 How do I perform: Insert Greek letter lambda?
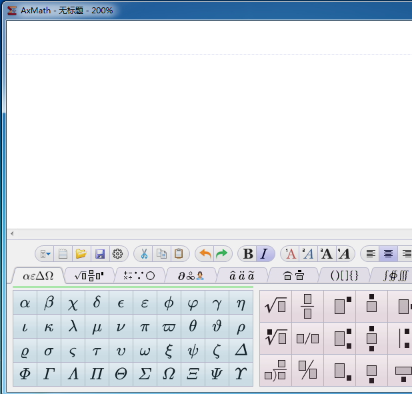click(x=73, y=327)
